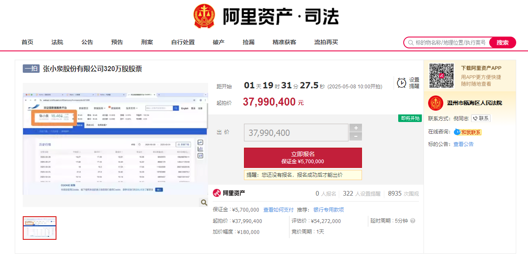Click the help icon beside 延时周期 5分钟
528x260 pixels.
[413, 221]
